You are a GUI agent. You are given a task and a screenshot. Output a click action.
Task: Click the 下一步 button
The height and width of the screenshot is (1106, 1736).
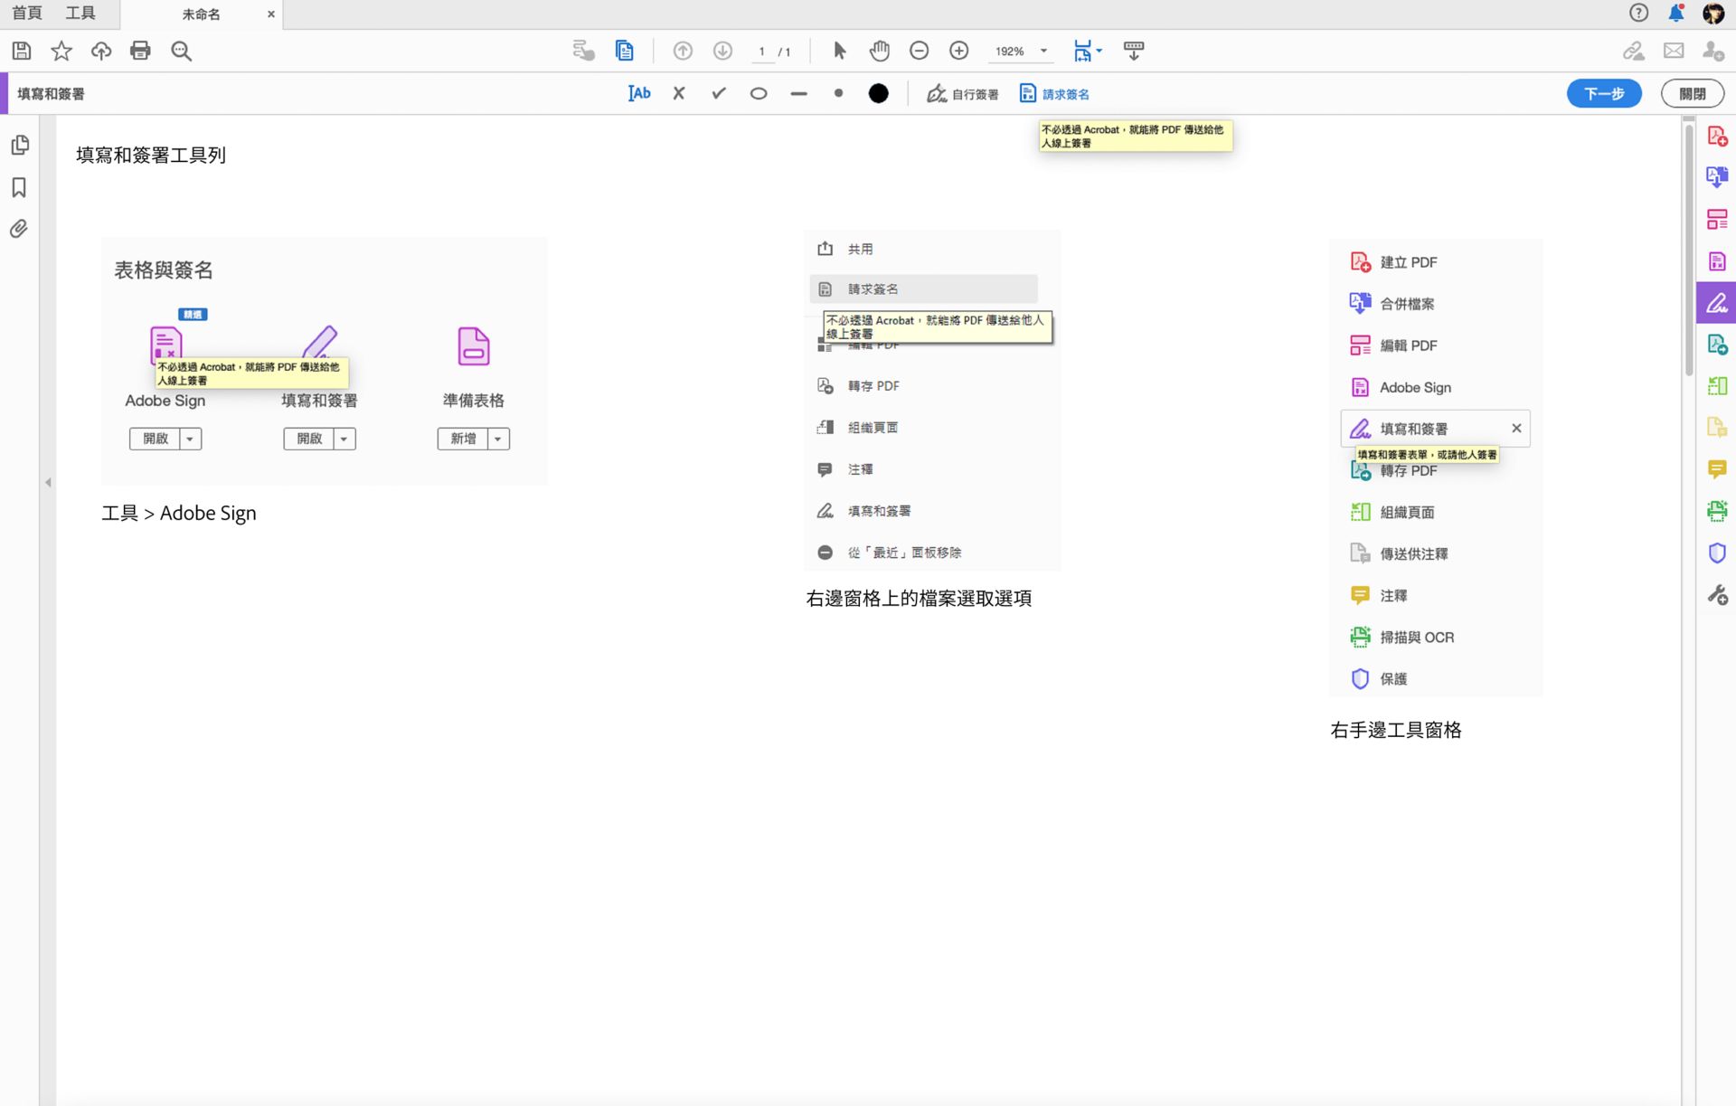click(x=1604, y=93)
